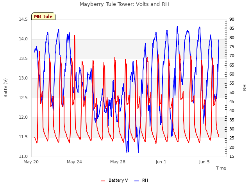Click the MB_tule label box
This screenshot has height=188, width=250.
point(43,16)
